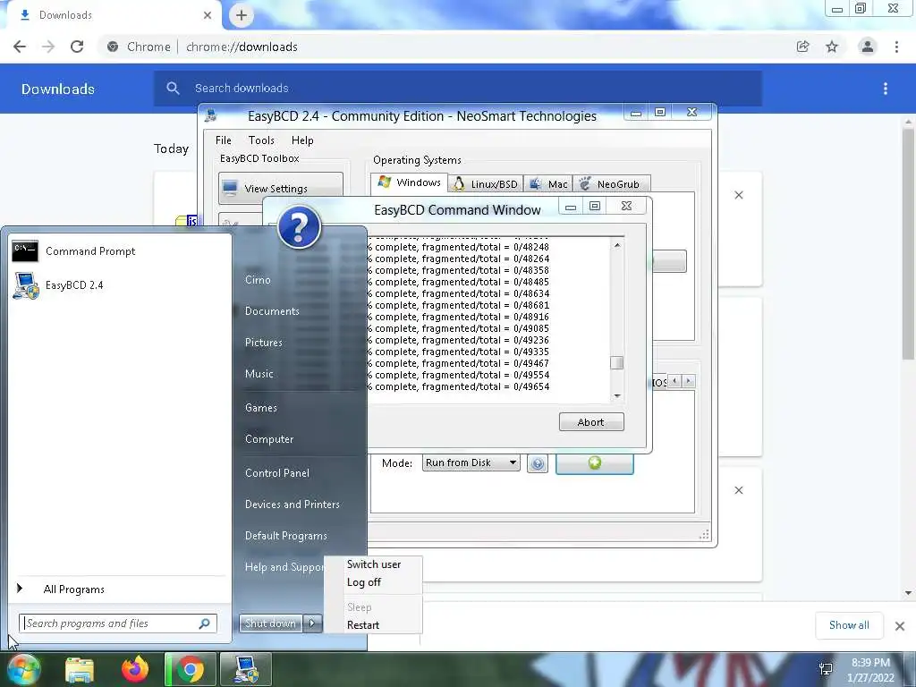
Task: Click View Settings in EasyBCD Toolbox
Action: (280, 188)
